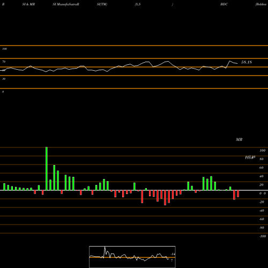The width and height of the screenshot is (268, 268).
Task: Click the 117.23 value label
Action: (250, 158)
